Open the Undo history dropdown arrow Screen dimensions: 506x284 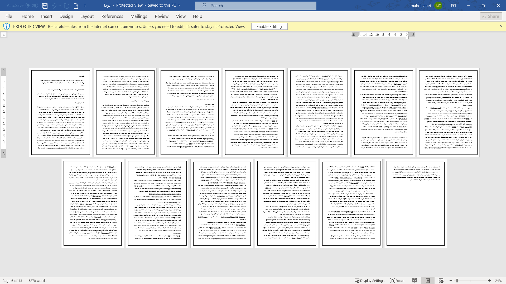pos(60,6)
